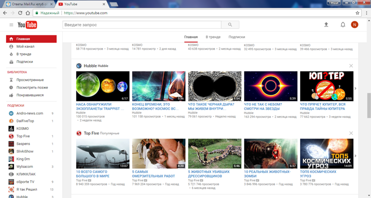Viewport: 371px width, 198px height.
Task: Open ЧТО ПРЯЧЕТ ЮПИТЕР video title
Action: [322, 107]
